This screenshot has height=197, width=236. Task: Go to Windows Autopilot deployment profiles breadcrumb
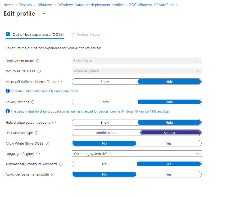point(91,5)
